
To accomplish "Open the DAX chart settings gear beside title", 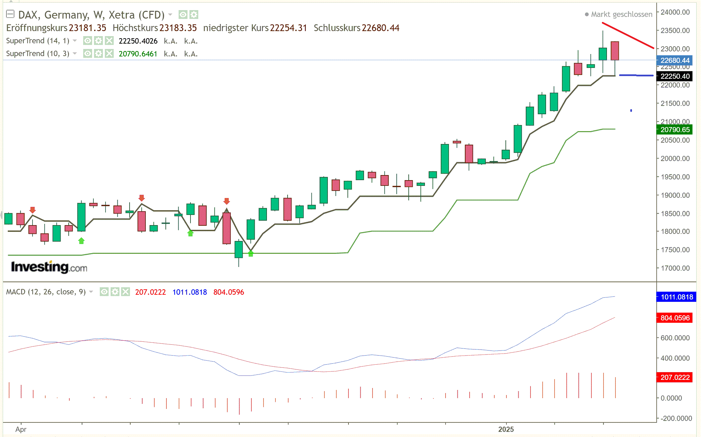I will pos(194,15).
